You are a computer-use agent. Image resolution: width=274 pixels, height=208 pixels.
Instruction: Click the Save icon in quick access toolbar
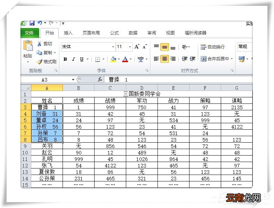pyautogui.click(x=32, y=23)
